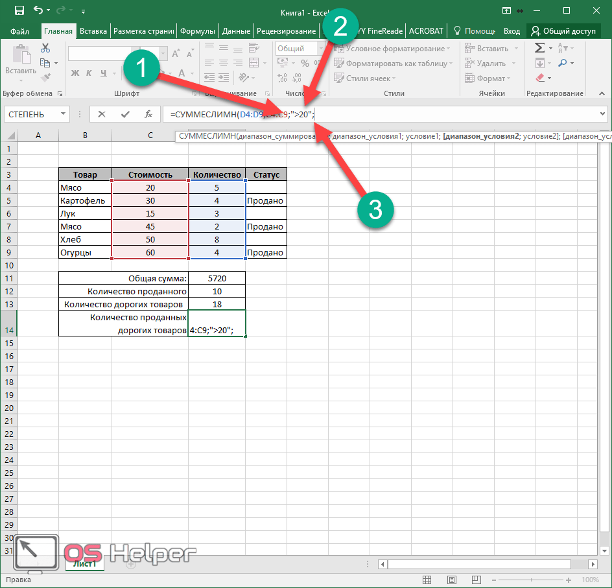Click the Undo arrow icon

(x=39, y=11)
